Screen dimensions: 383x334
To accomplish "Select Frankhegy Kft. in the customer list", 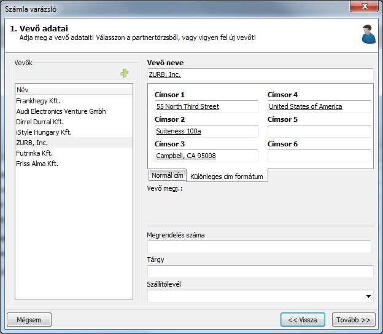I will coord(38,100).
